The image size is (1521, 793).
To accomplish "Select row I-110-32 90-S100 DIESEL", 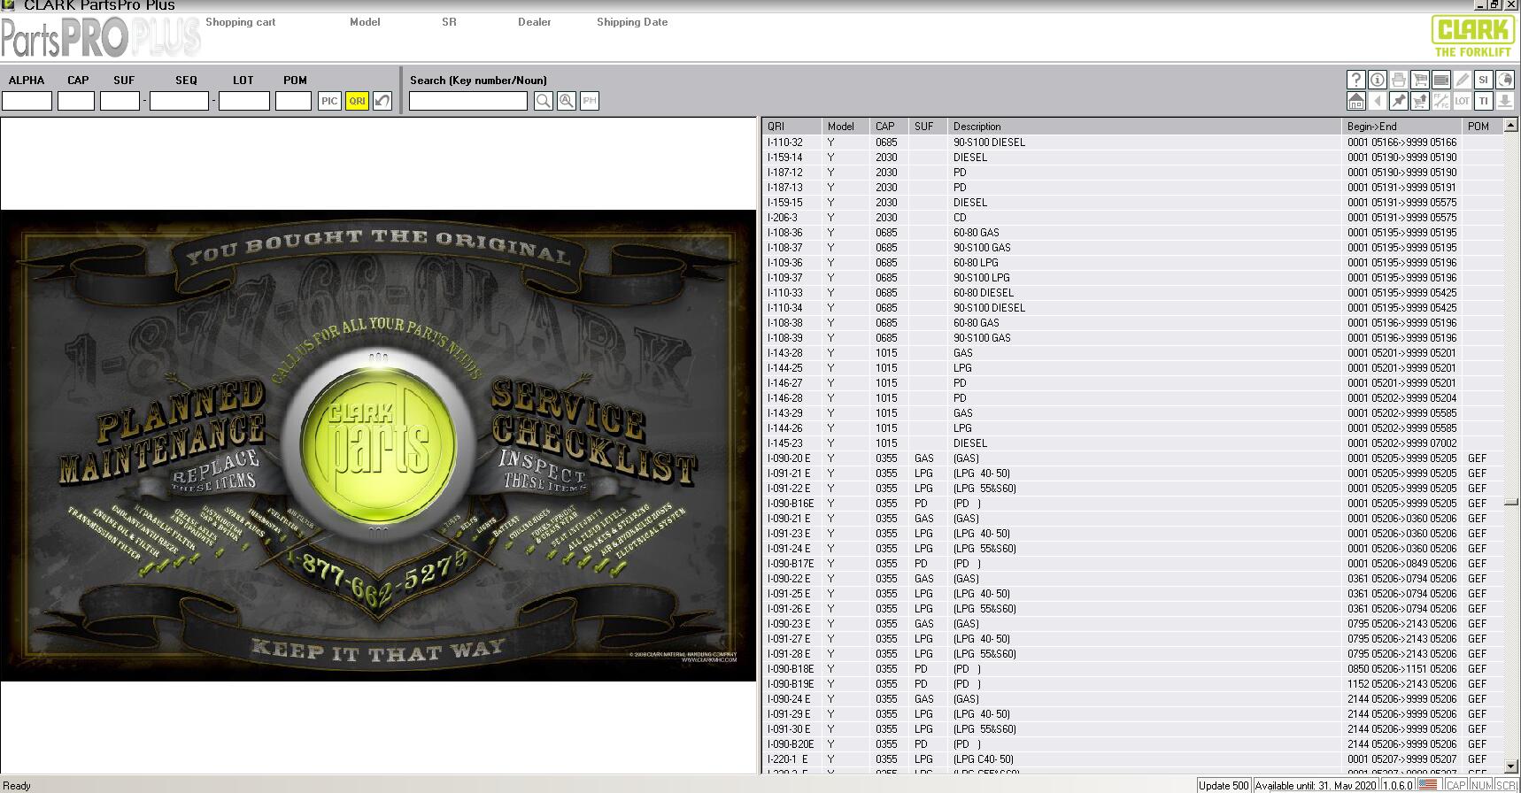I will (x=1133, y=142).
